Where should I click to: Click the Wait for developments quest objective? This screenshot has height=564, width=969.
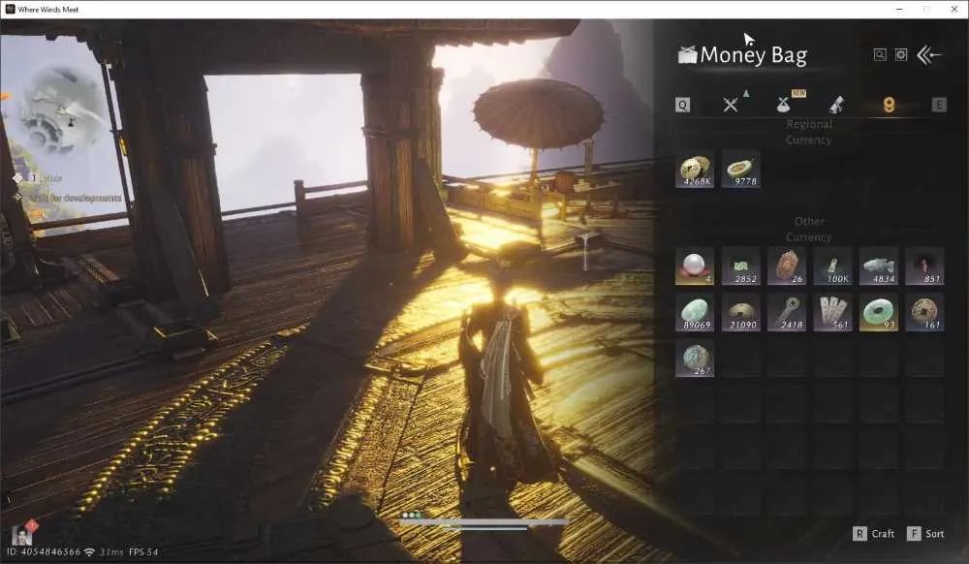pyautogui.click(x=75, y=198)
